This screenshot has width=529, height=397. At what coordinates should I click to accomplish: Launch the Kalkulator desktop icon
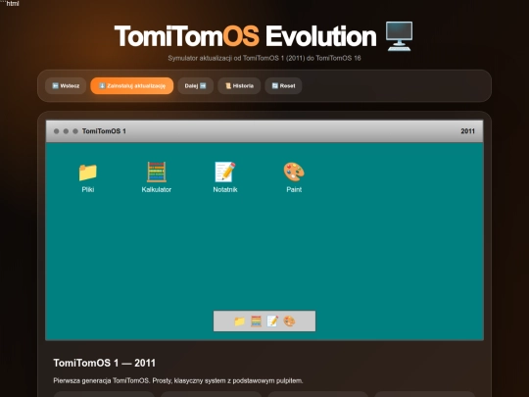[156, 177]
